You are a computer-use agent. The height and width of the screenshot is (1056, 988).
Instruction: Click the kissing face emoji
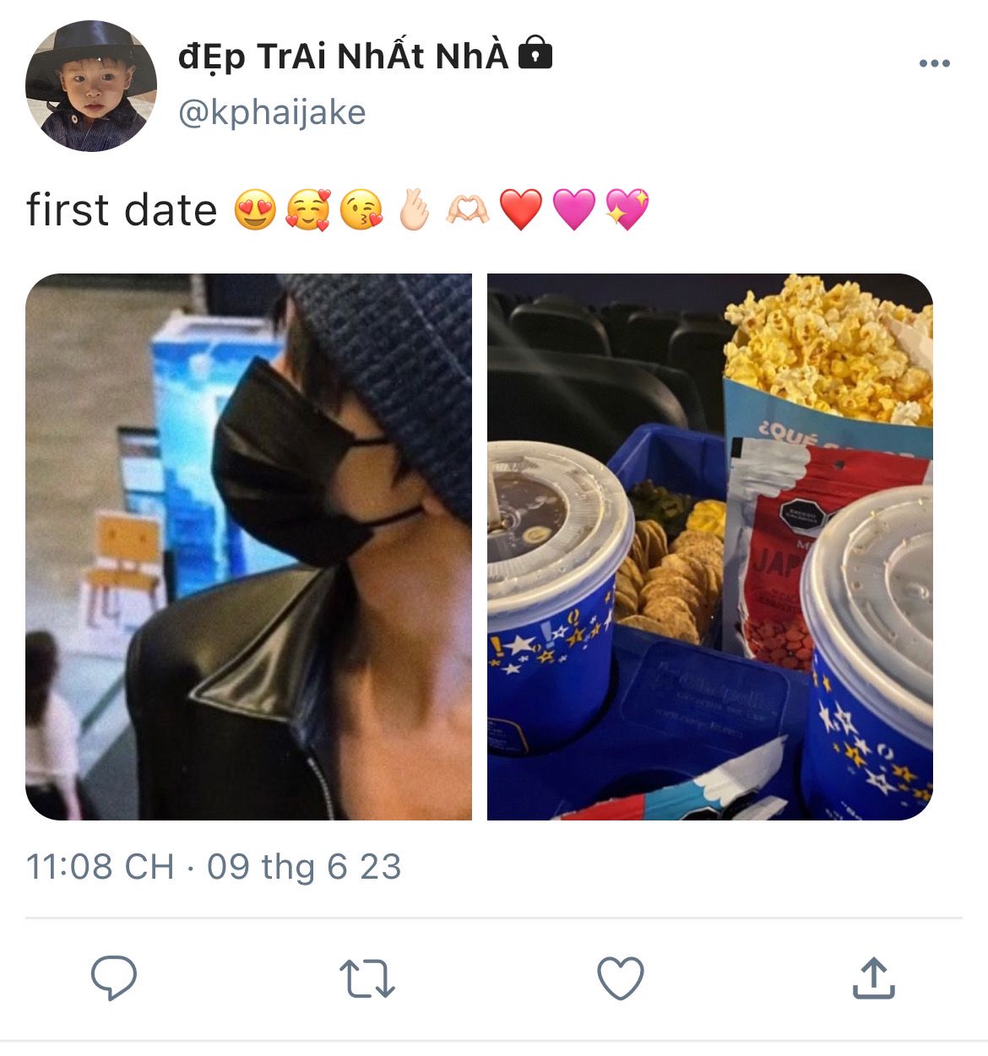[x=361, y=210]
